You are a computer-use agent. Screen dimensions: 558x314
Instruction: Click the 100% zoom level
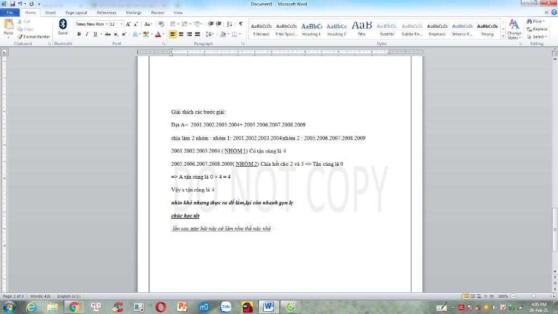[x=503, y=296]
